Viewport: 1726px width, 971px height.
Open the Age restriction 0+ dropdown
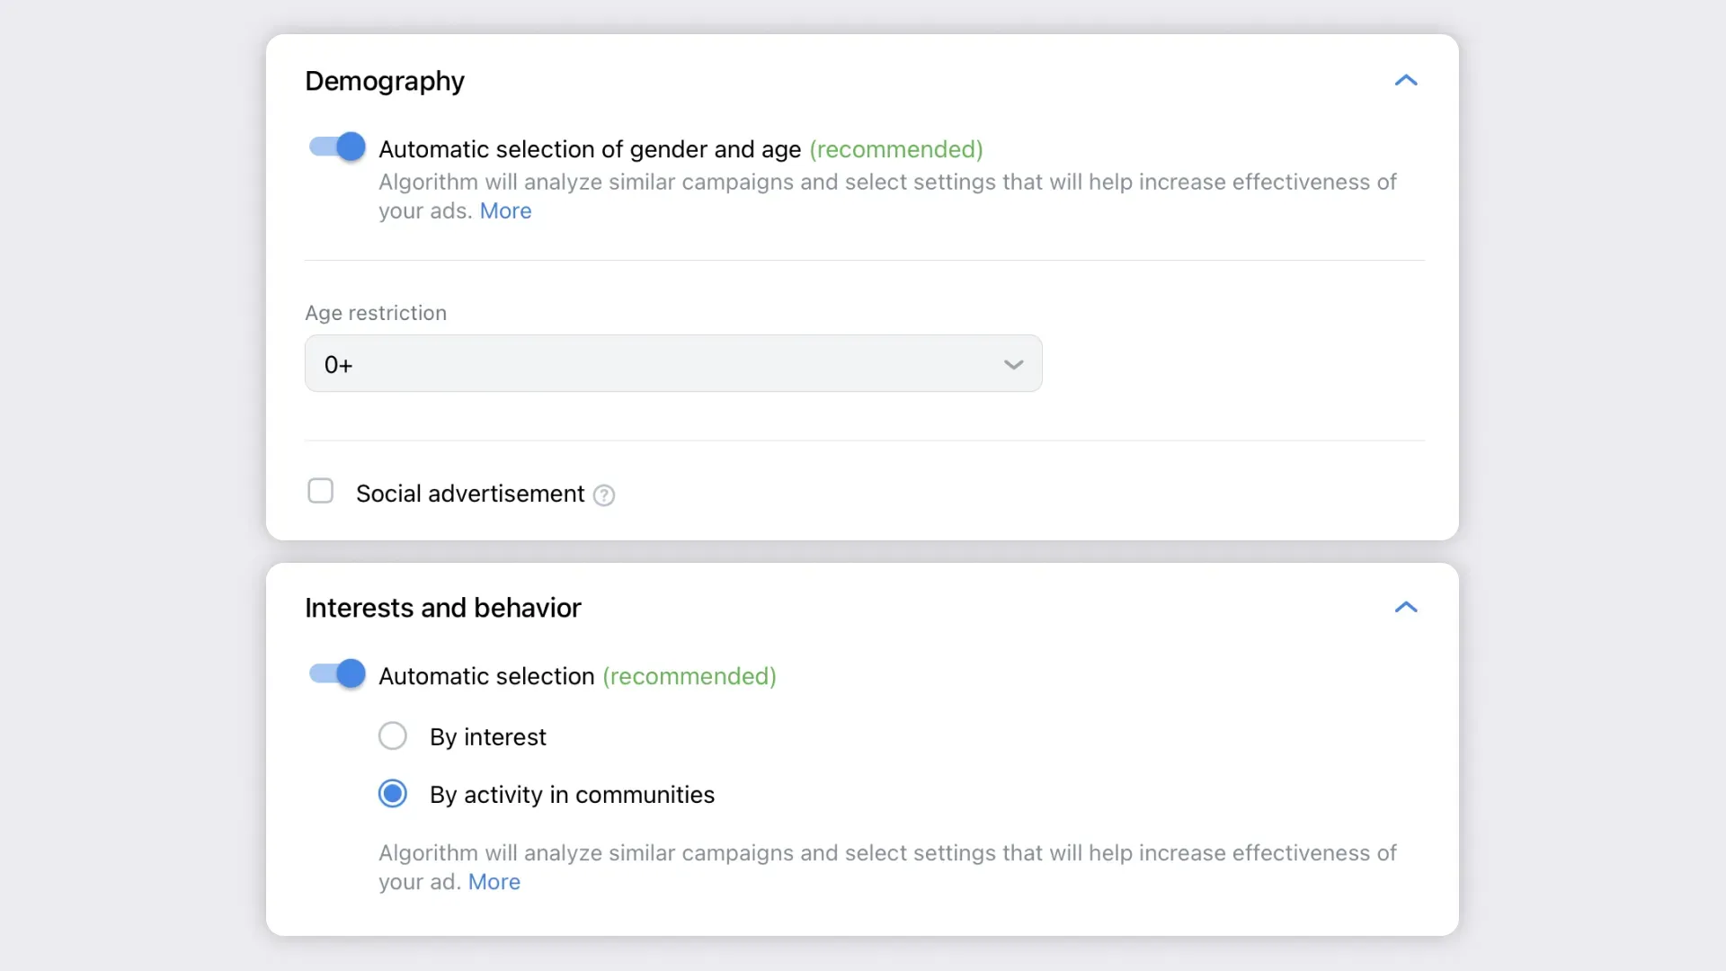672,364
